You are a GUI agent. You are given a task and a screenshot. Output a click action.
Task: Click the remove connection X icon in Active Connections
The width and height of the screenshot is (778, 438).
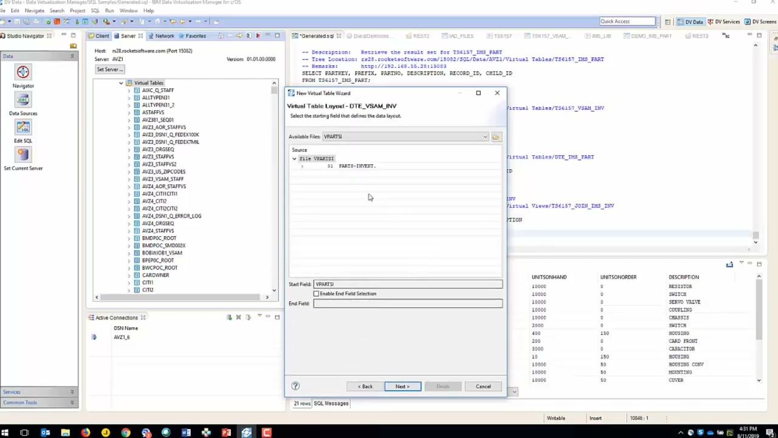[x=238, y=318]
